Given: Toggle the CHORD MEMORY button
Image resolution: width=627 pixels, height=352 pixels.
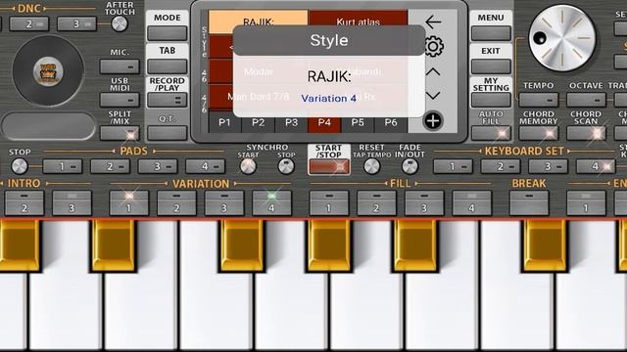Looking at the screenshot, I should 539,133.
